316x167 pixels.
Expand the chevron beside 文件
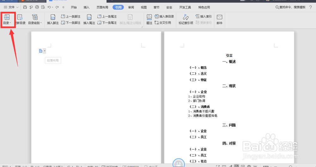[x=17, y=7]
